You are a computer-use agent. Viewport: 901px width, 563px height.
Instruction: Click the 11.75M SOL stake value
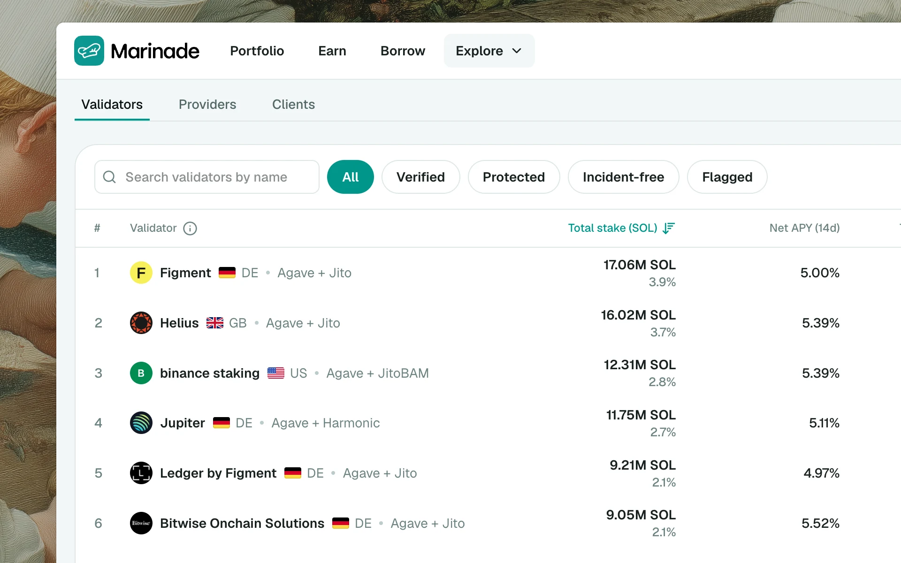pos(641,415)
